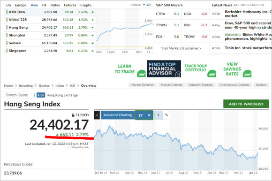Click the CLOSED lock status icon
This screenshot has height=181, width=272.
[73, 115]
